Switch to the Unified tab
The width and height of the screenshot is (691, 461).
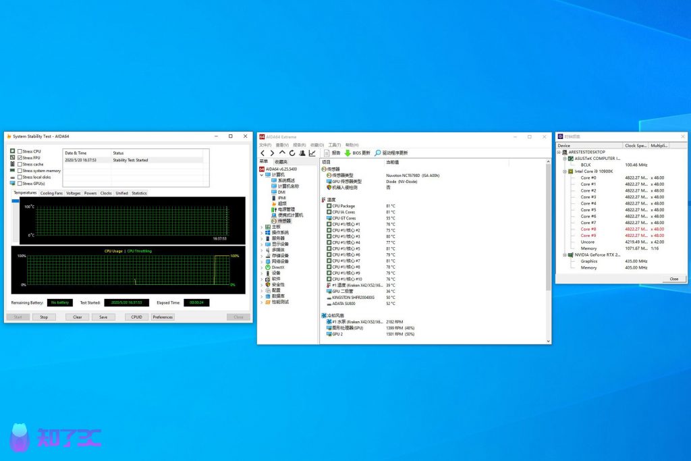tap(121, 193)
